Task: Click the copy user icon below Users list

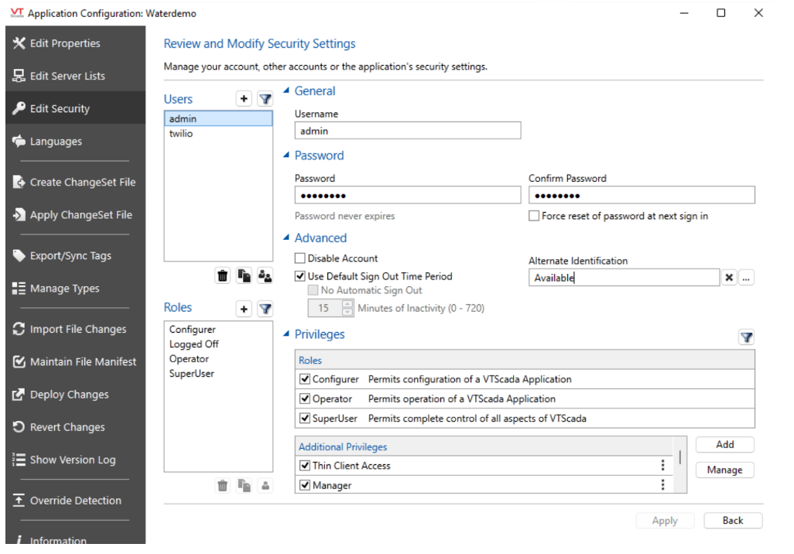Action: (244, 275)
